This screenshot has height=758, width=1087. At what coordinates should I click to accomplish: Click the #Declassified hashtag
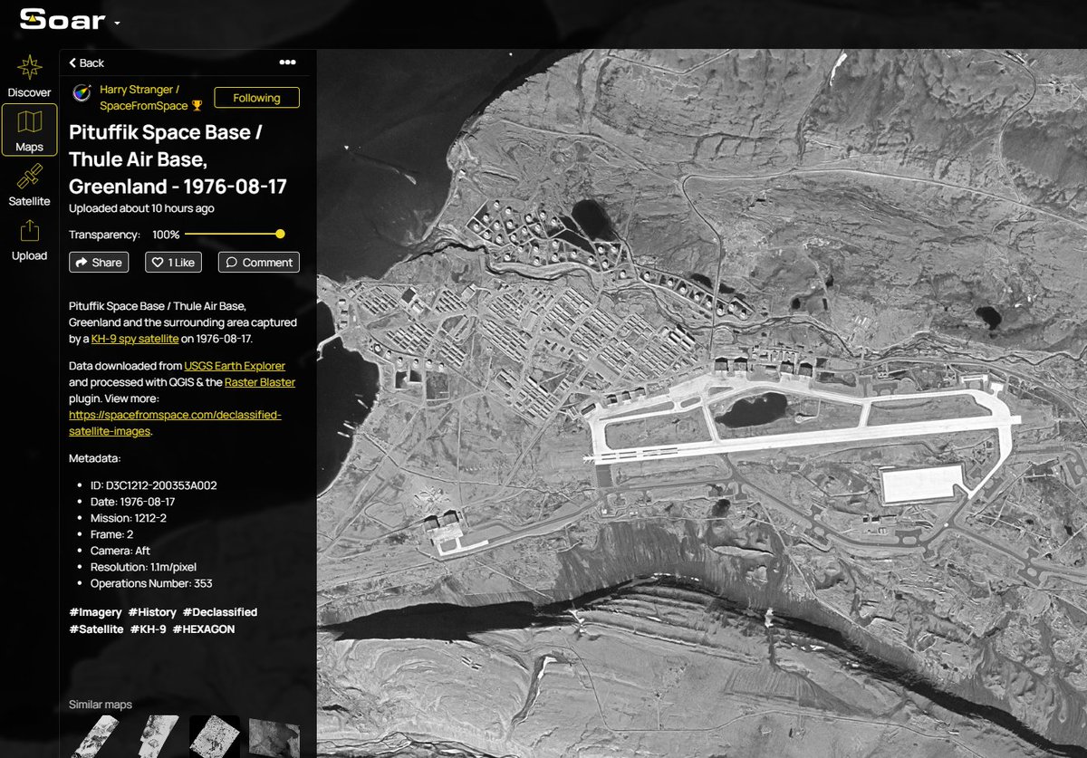pos(220,611)
